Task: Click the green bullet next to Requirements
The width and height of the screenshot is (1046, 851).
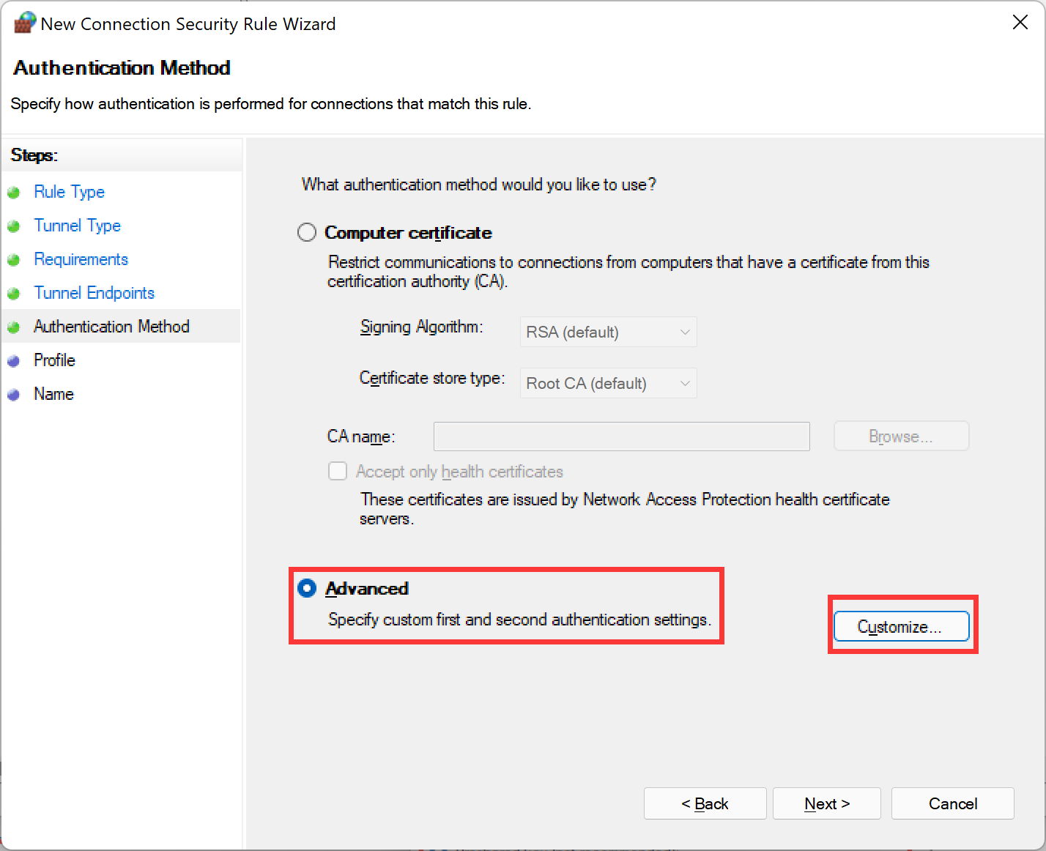Action: 13,260
